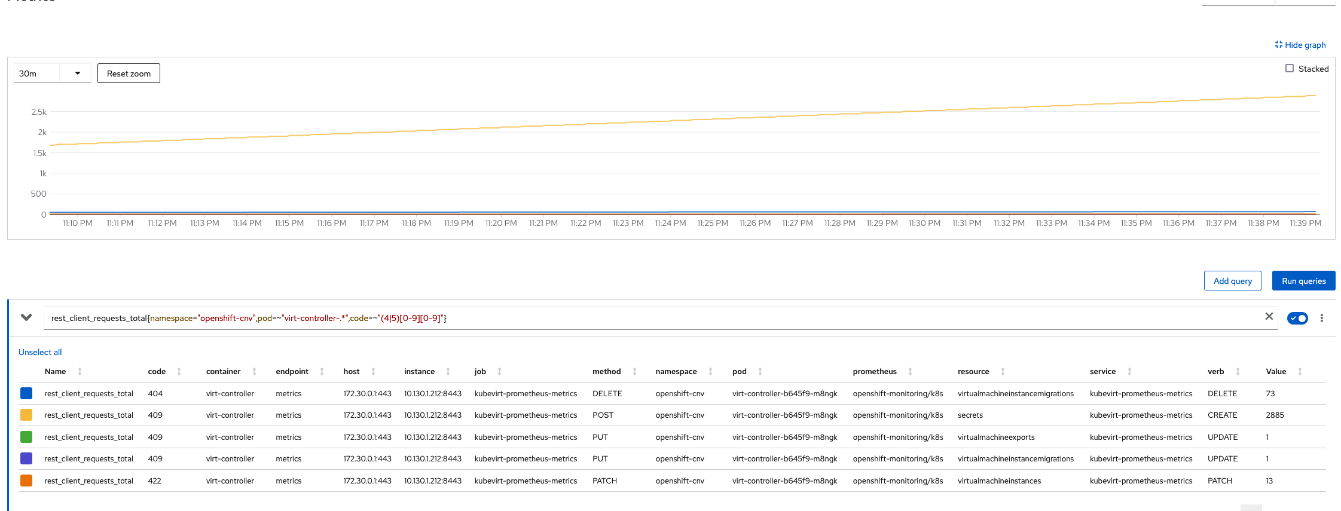The height and width of the screenshot is (511, 1341).
Task: Open the 30m time range dropdown
Action: click(x=52, y=74)
